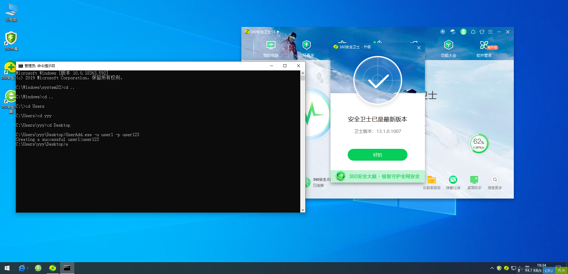Image resolution: width=568 pixels, height=274 pixels.
Task: Open Internet Explorer from the taskbar
Action: (22, 268)
